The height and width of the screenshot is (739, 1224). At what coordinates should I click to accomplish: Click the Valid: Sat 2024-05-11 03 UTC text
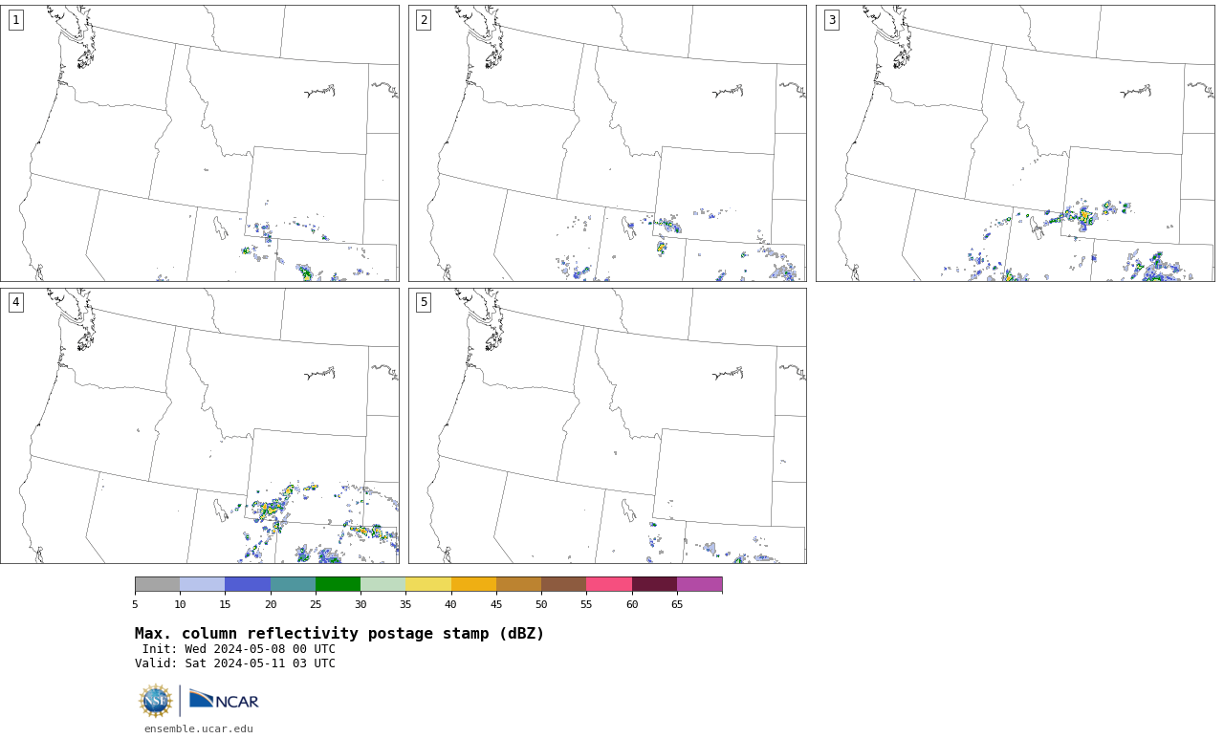235,663
